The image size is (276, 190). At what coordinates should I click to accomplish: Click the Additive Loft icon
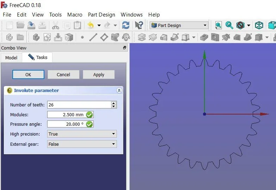(x=164, y=37)
